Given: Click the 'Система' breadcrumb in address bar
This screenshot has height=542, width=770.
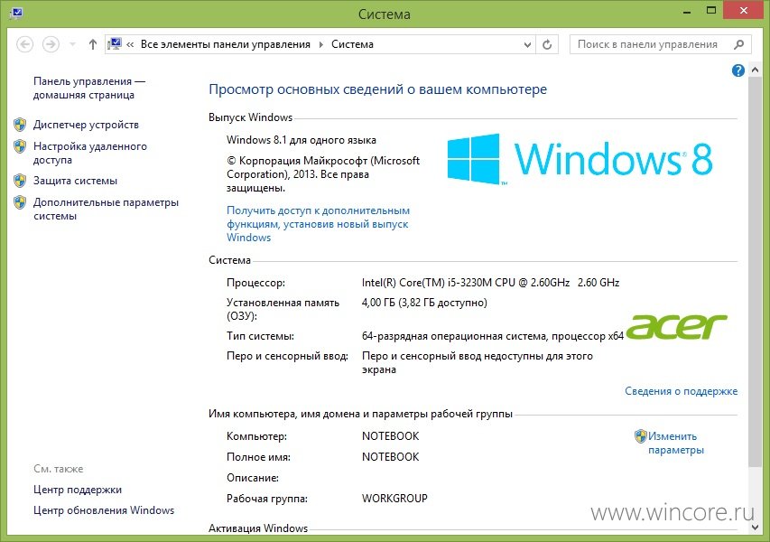Looking at the screenshot, I should [x=352, y=44].
